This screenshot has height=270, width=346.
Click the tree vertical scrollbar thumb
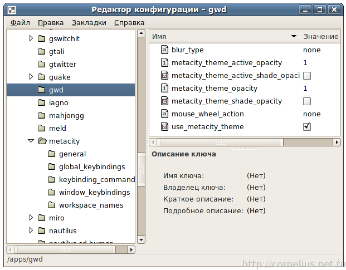pos(141,170)
